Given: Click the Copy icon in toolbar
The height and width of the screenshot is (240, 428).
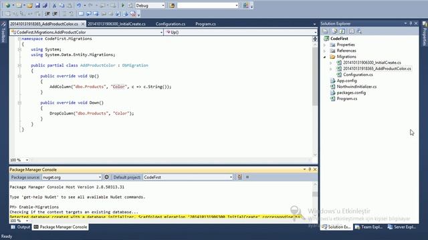Looking at the screenshot, I should [x=62, y=5].
